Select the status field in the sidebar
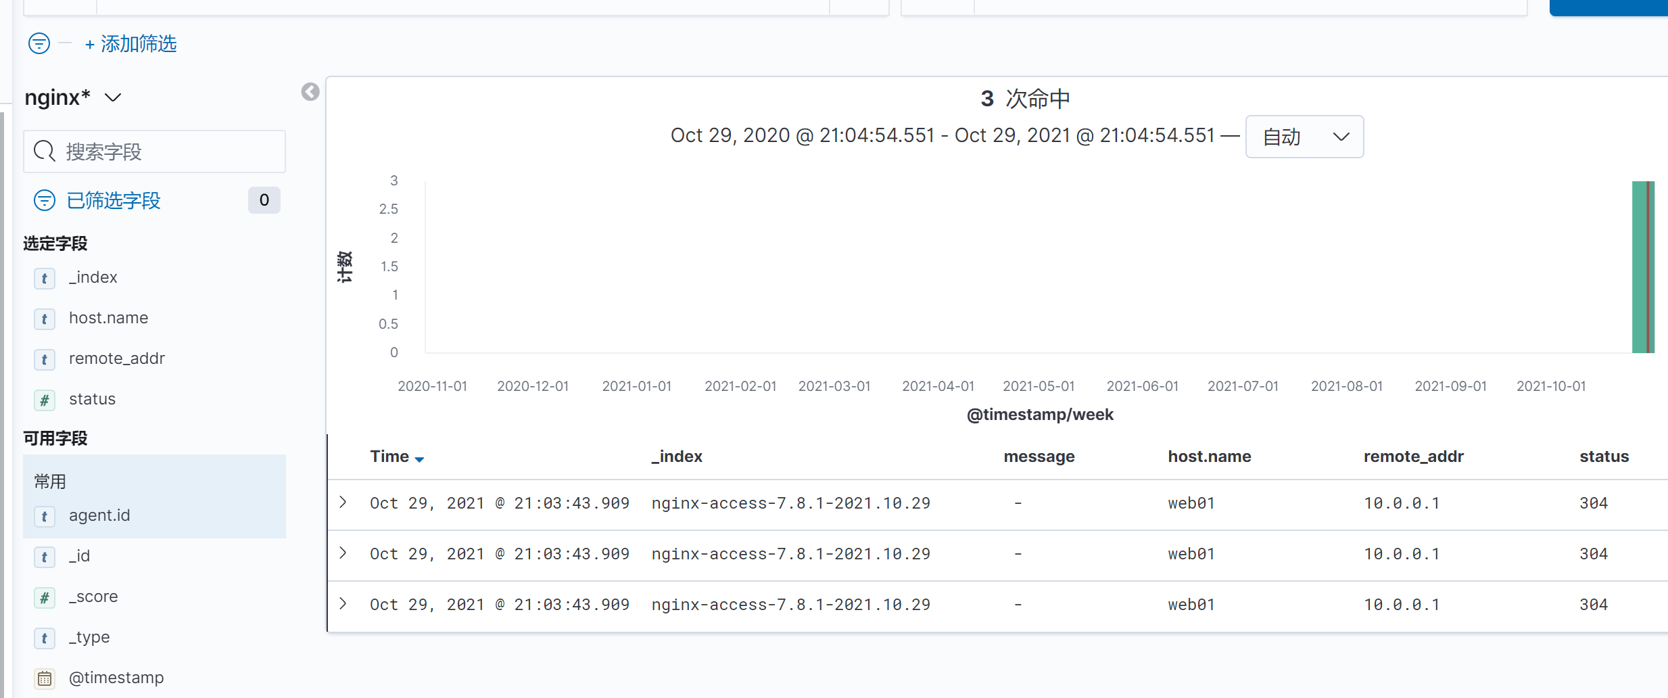This screenshot has height=698, width=1668. tap(92, 399)
